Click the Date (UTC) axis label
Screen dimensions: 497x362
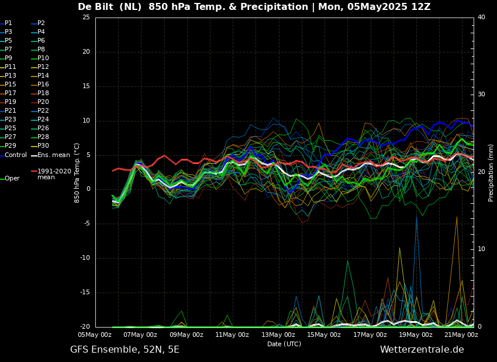[284, 344]
